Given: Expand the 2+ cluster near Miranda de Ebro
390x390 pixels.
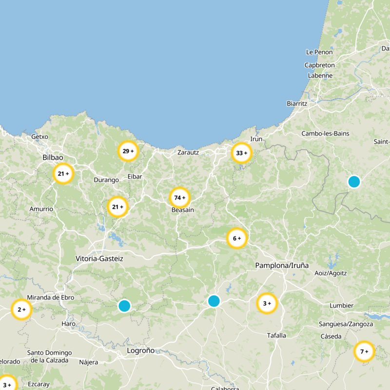Looking at the screenshot, I should click(x=21, y=310).
